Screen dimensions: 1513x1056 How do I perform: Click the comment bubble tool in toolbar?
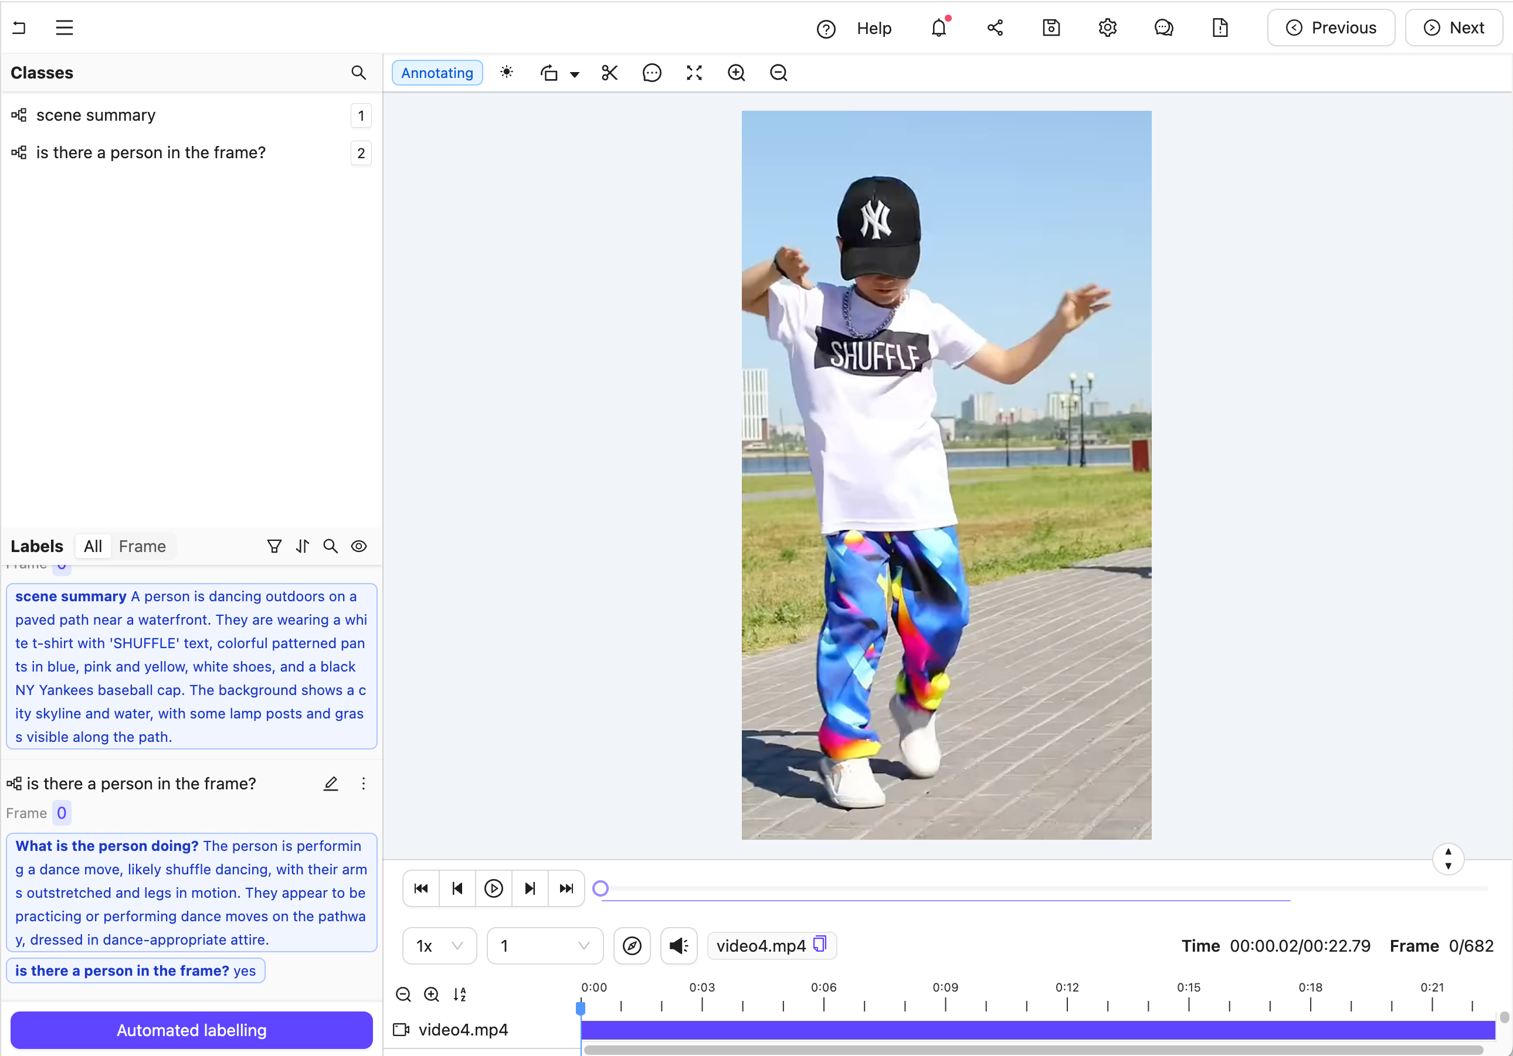click(652, 73)
